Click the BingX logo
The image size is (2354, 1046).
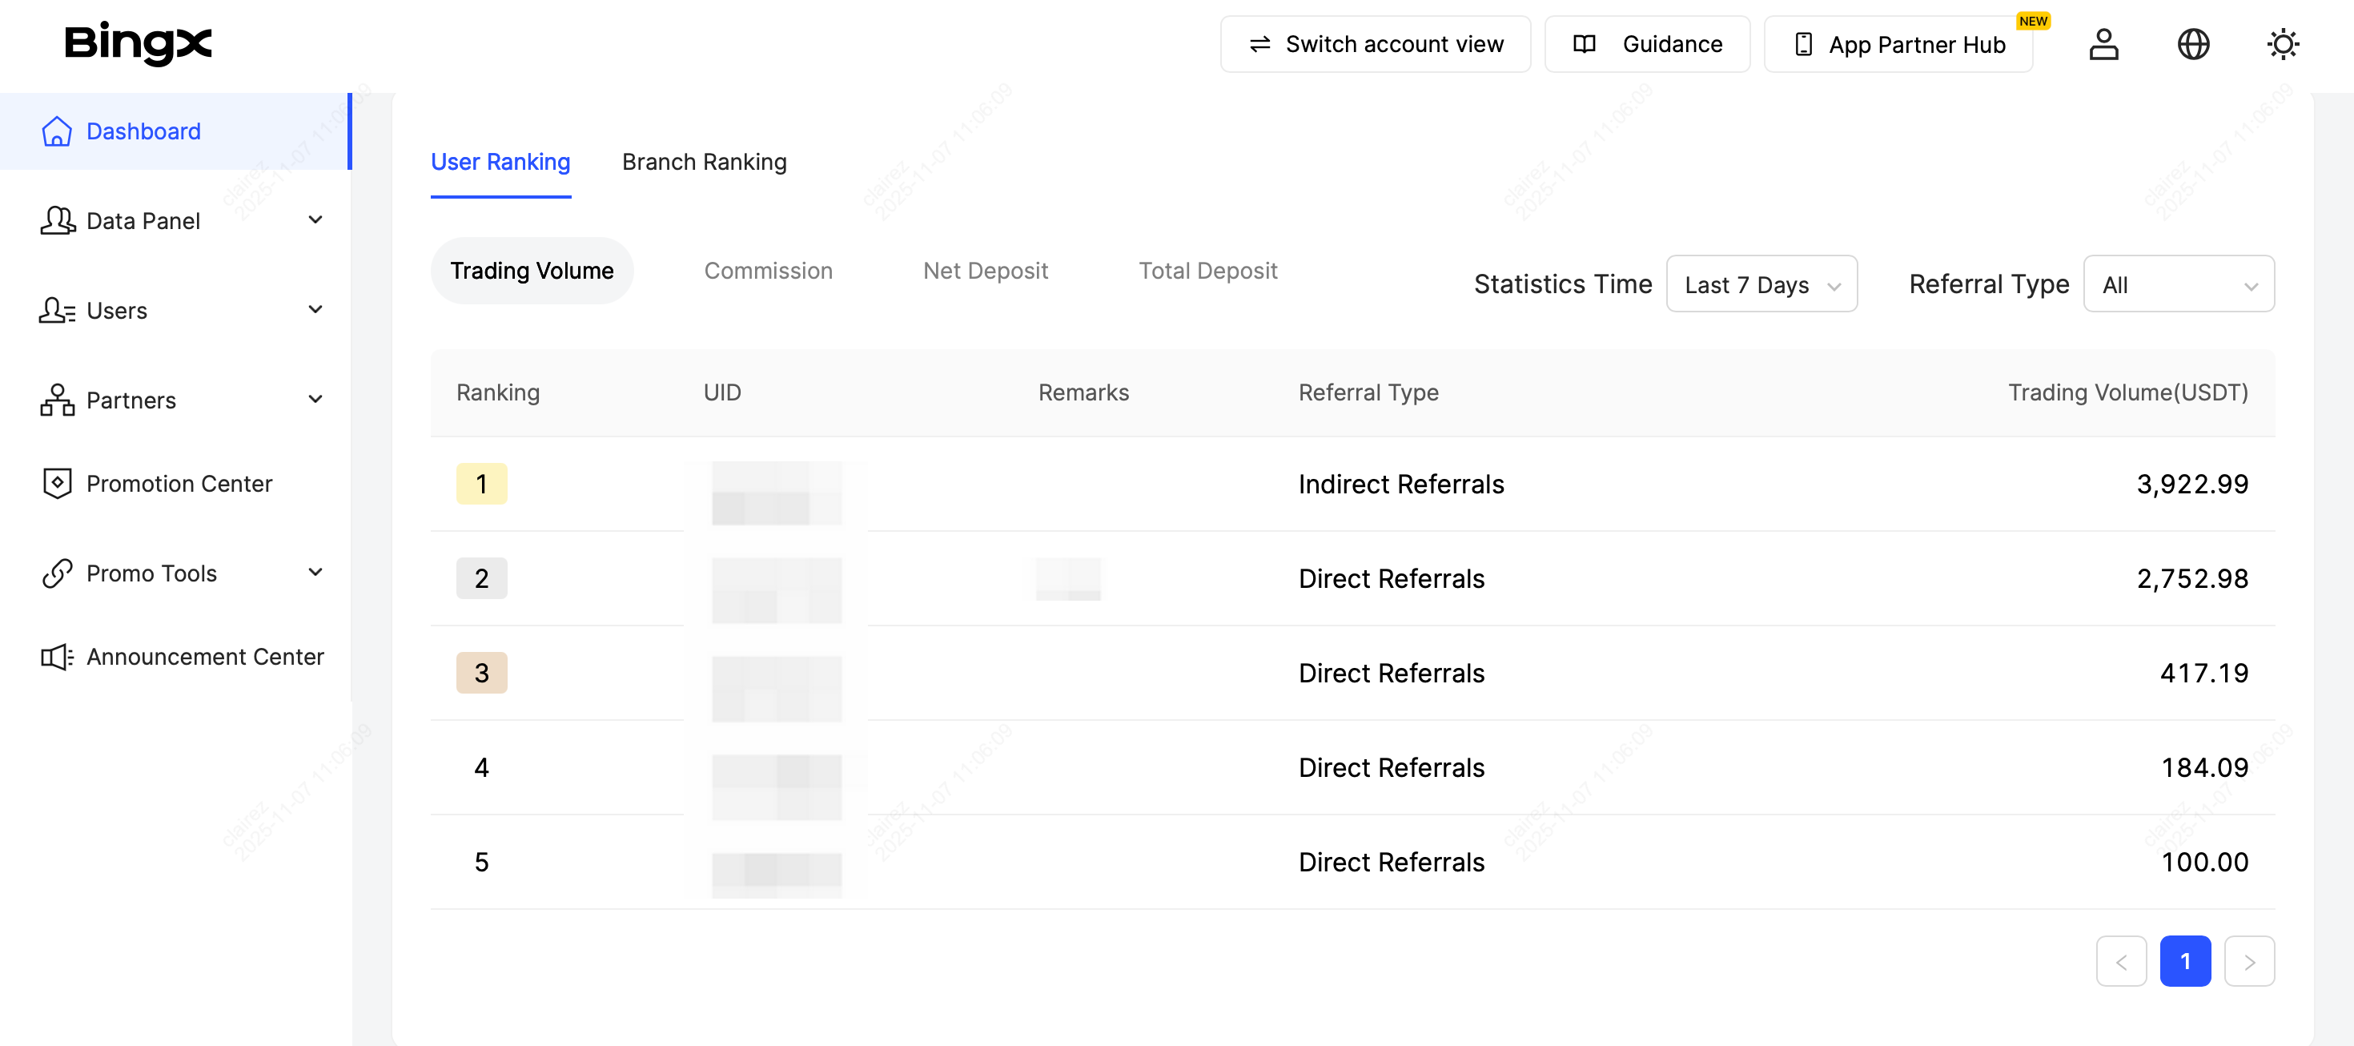(138, 43)
